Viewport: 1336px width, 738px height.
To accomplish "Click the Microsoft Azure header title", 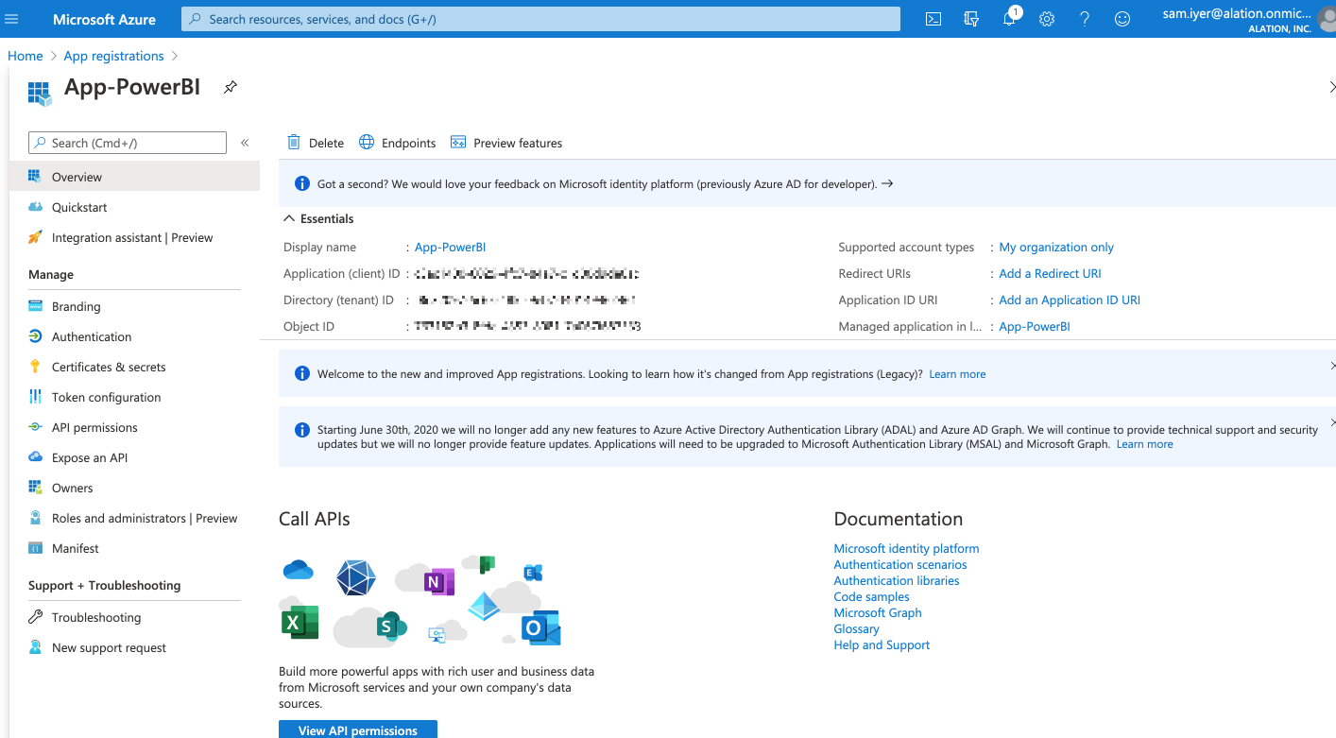I will pyautogui.click(x=104, y=19).
